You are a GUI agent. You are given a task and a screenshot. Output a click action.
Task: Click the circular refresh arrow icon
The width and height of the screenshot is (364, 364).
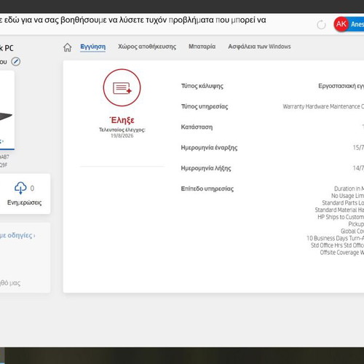tap(321, 25)
